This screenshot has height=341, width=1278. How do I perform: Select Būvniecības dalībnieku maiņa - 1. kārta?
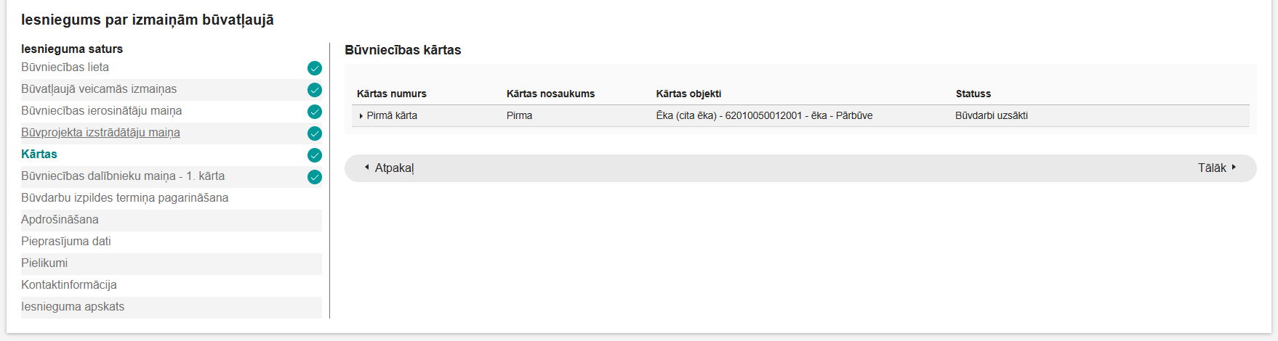coord(123,176)
